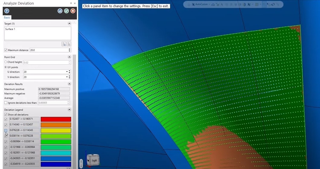This screenshot has width=320, height=169.
Task: Open dropdown next to selection grid icon
Action: click(261, 4)
